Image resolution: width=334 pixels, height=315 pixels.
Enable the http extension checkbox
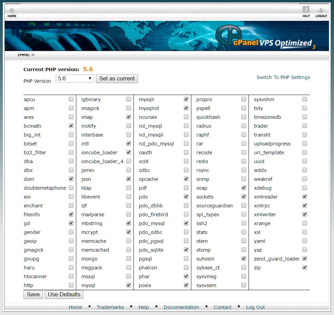click(71, 285)
